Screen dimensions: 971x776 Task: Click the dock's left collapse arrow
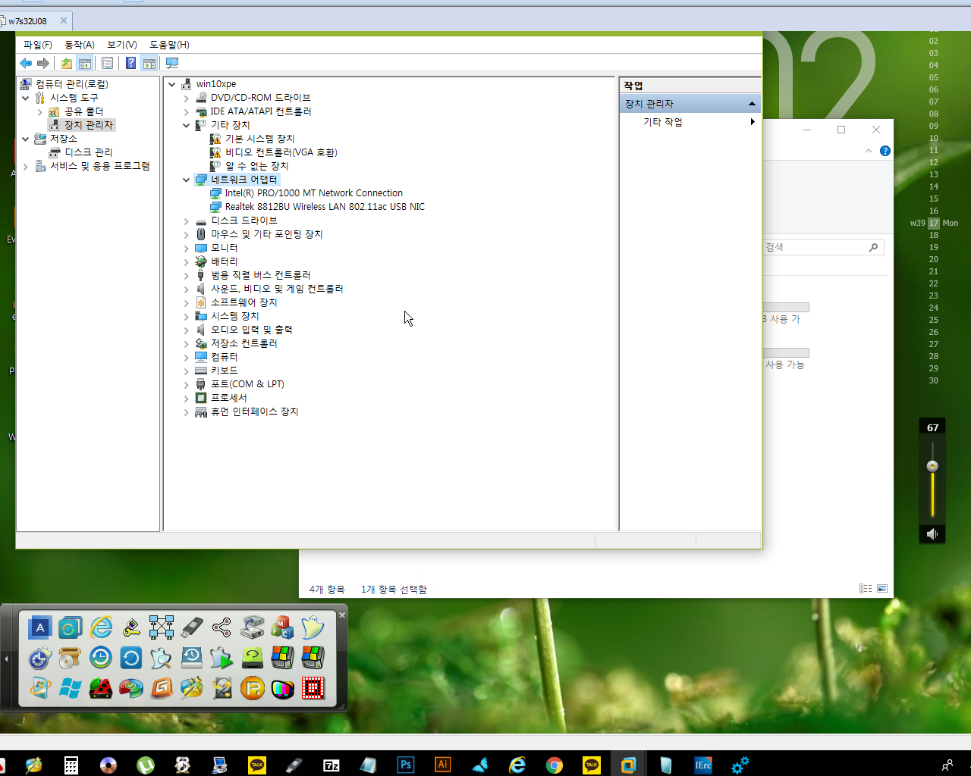point(7,659)
